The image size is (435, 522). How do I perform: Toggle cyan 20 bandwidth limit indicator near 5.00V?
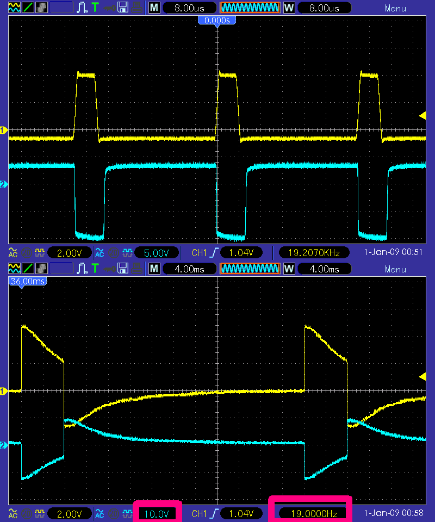114,253
